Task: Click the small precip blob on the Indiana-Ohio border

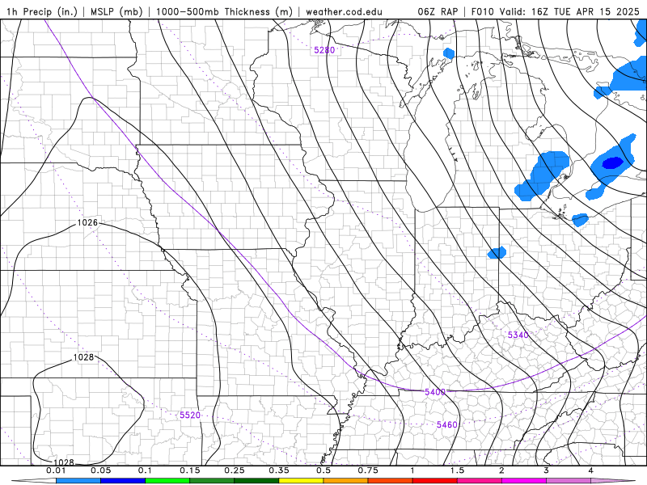Action: pos(497,252)
